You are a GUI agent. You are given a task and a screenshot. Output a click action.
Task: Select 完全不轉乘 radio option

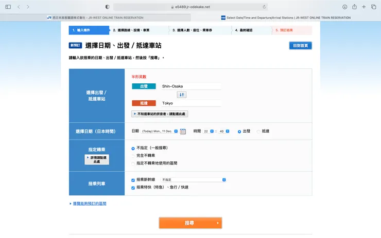coord(133,156)
